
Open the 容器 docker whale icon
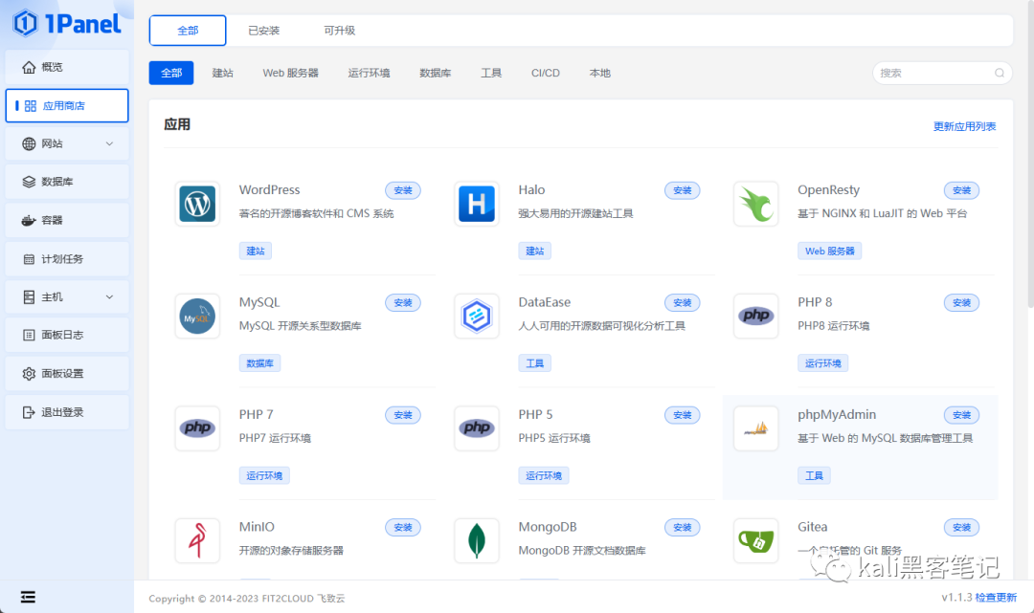29,221
